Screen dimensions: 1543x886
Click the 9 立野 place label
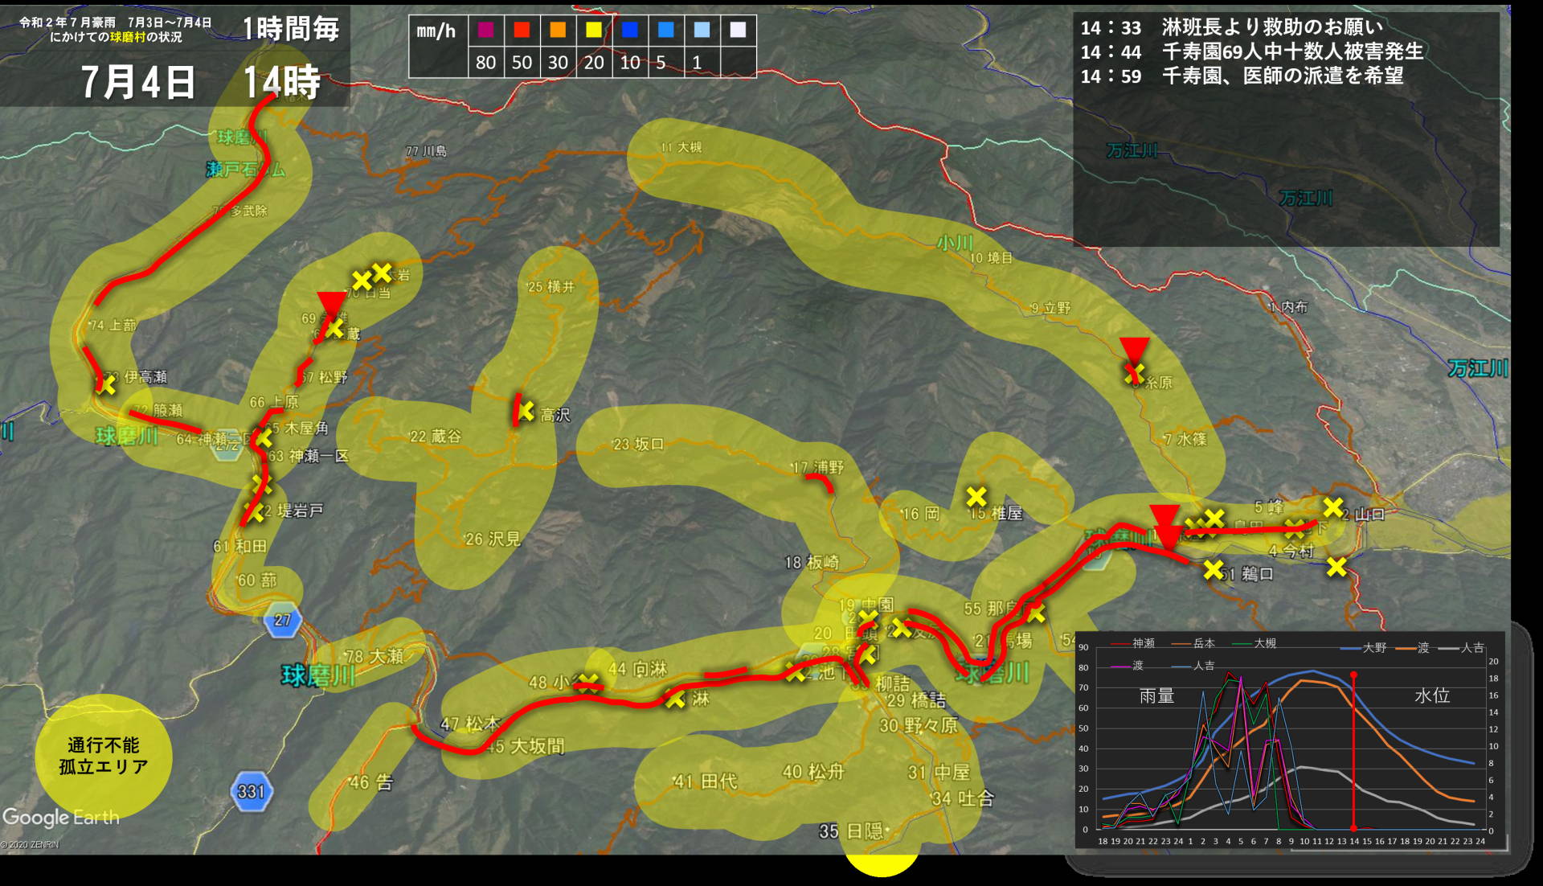[1051, 308]
